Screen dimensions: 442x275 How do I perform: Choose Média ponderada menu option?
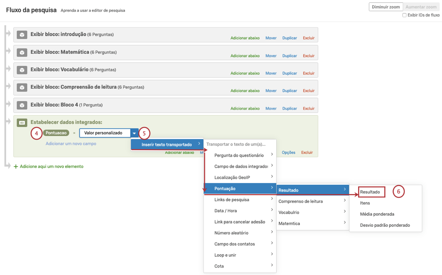pyautogui.click(x=377, y=214)
